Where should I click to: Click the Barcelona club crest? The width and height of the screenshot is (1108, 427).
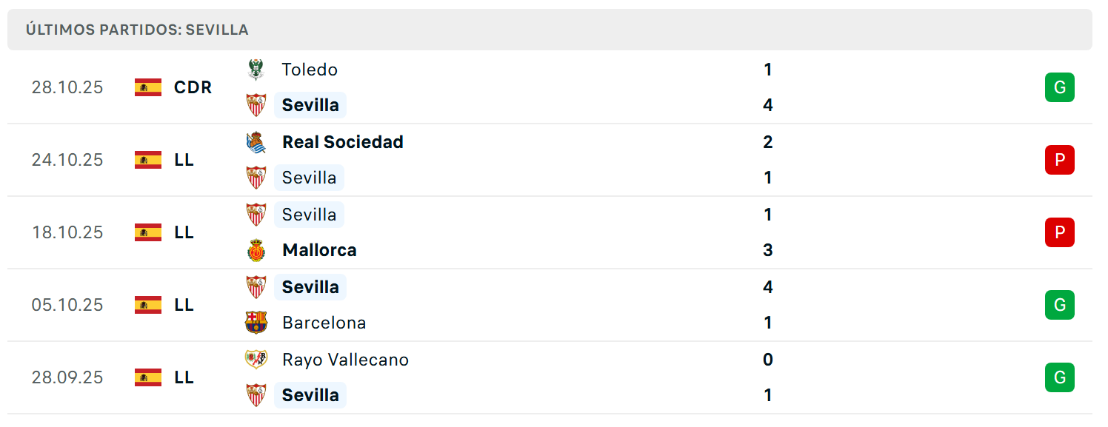(x=256, y=323)
